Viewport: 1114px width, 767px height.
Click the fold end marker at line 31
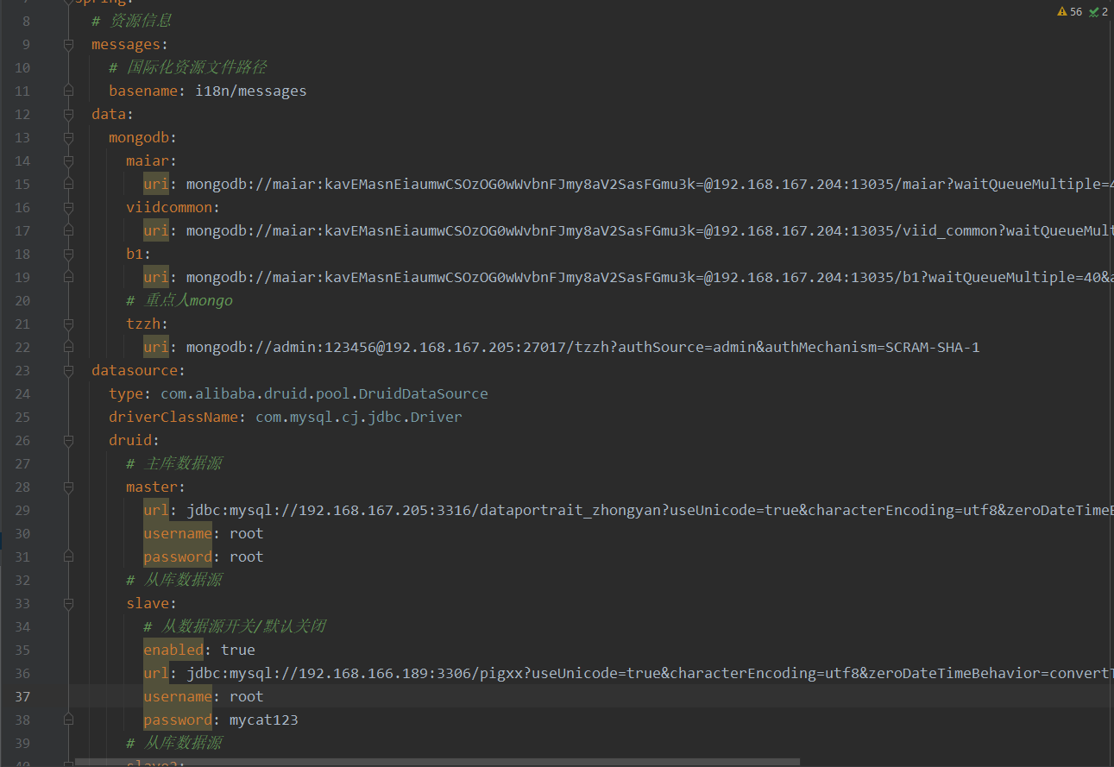click(x=68, y=556)
